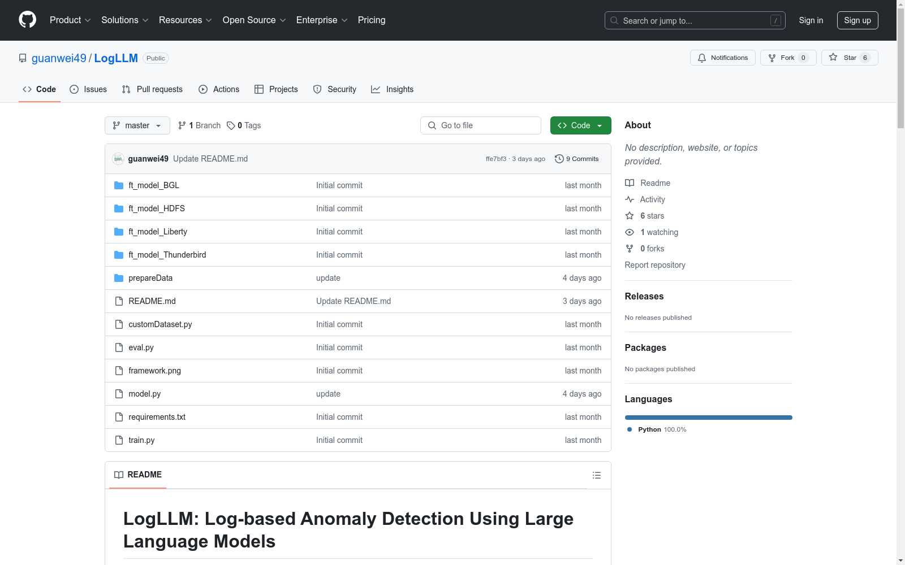
Task: Click the Pricing link
Action: pyautogui.click(x=372, y=20)
